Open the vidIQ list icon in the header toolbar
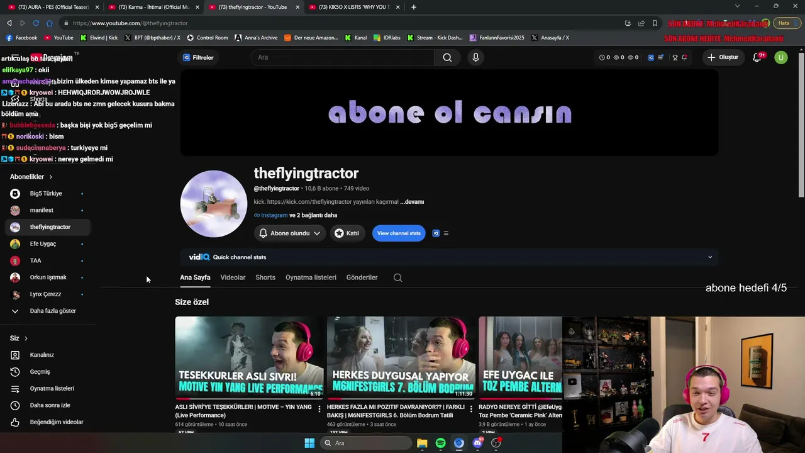Screen dimensions: 805x453 pos(661,57)
